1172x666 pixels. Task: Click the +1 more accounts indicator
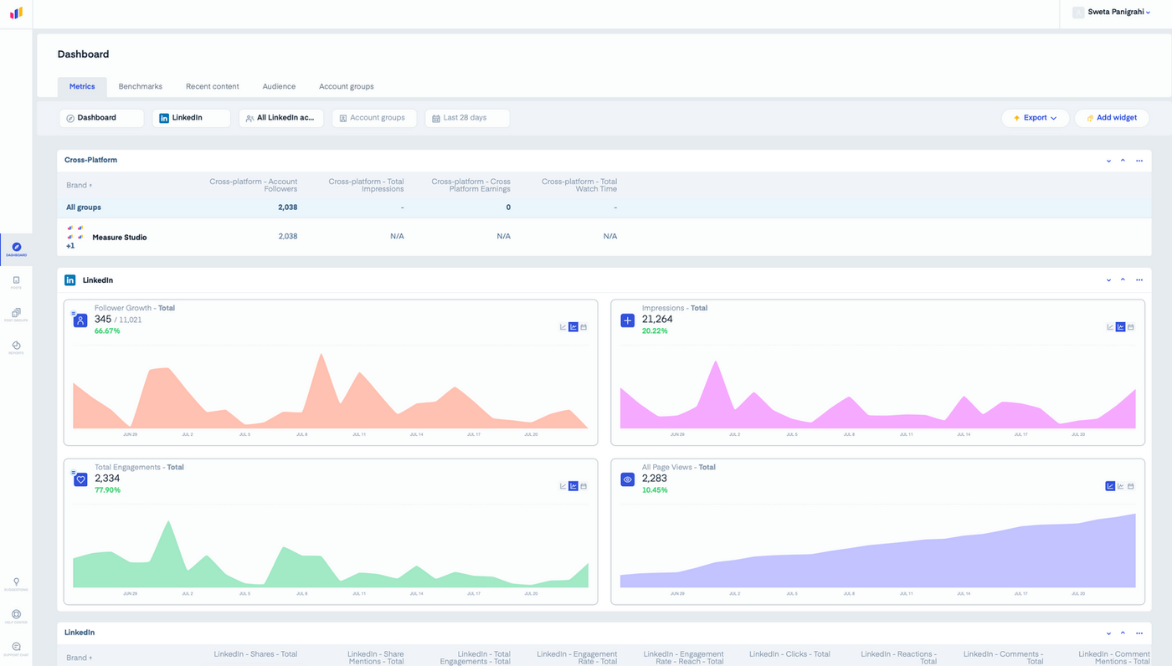coord(70,246)
